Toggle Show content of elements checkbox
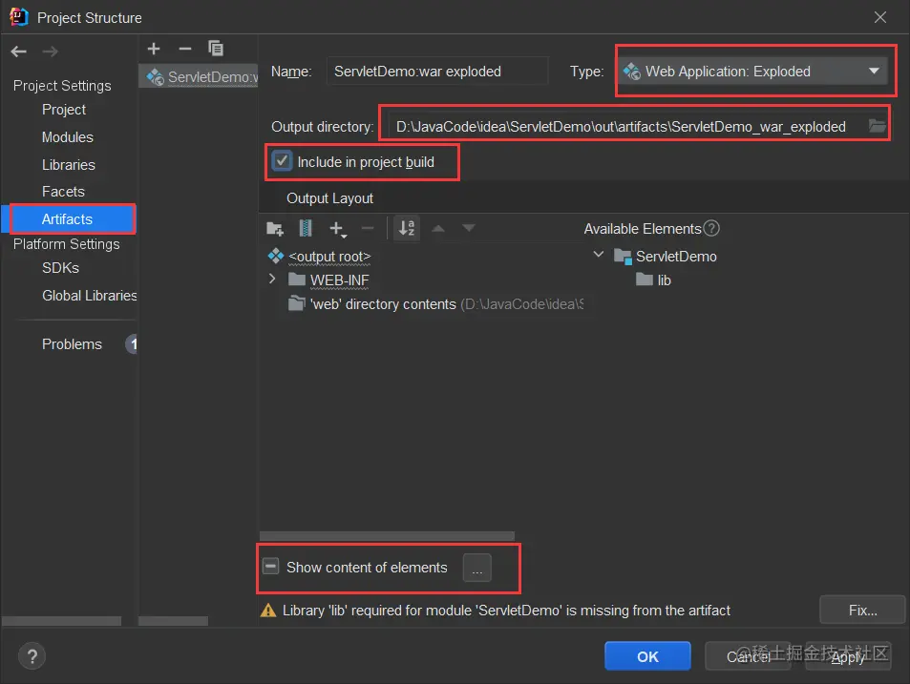910x684 pixels. 271,567
